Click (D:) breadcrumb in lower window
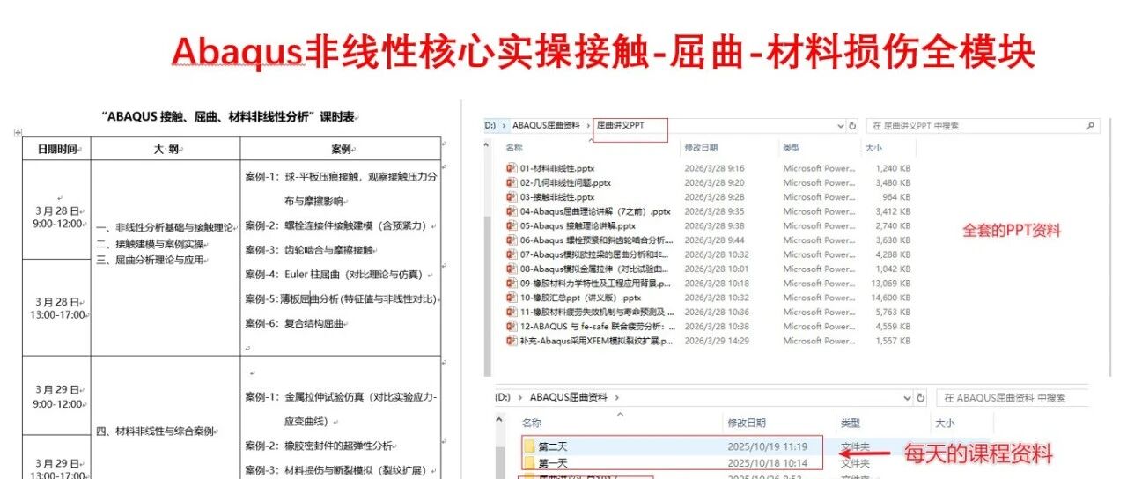Image resolution: width=1127 pixels, height=479 pixels. tap(504, 398)
